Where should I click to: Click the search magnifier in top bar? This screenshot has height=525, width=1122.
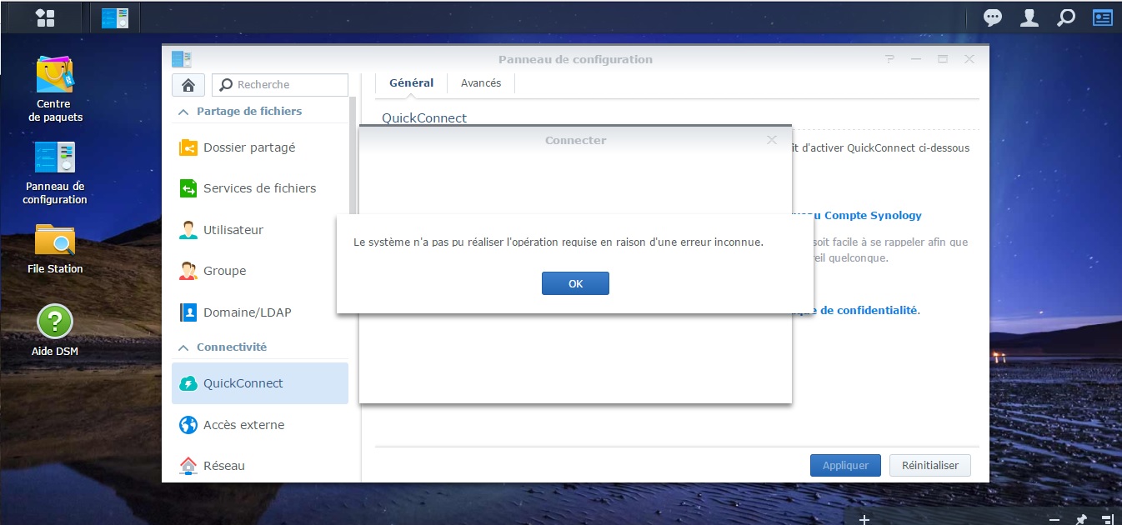click(x=1066, y=17)
